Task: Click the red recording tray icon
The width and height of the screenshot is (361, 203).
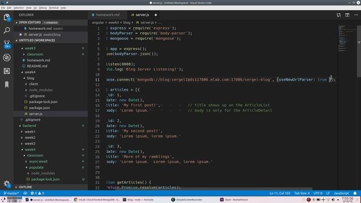Action: 309,200
